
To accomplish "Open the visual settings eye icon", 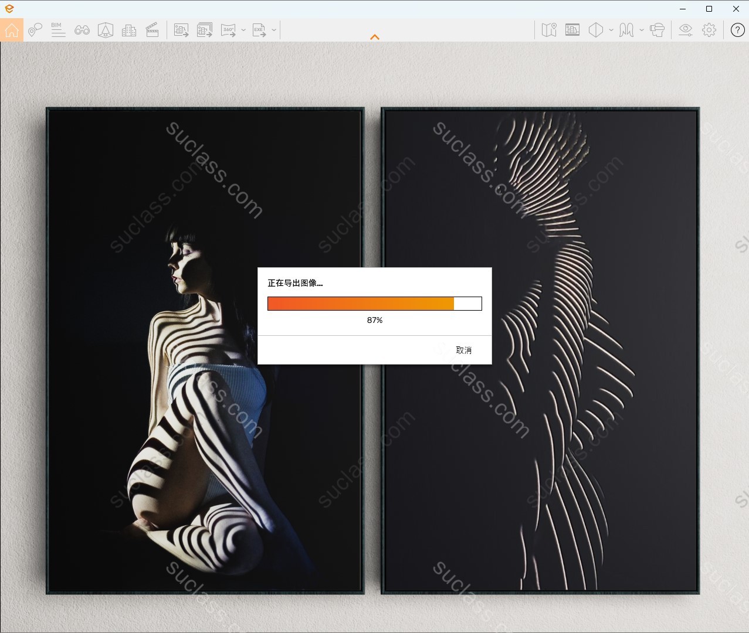I will click(x=686, y=30).
